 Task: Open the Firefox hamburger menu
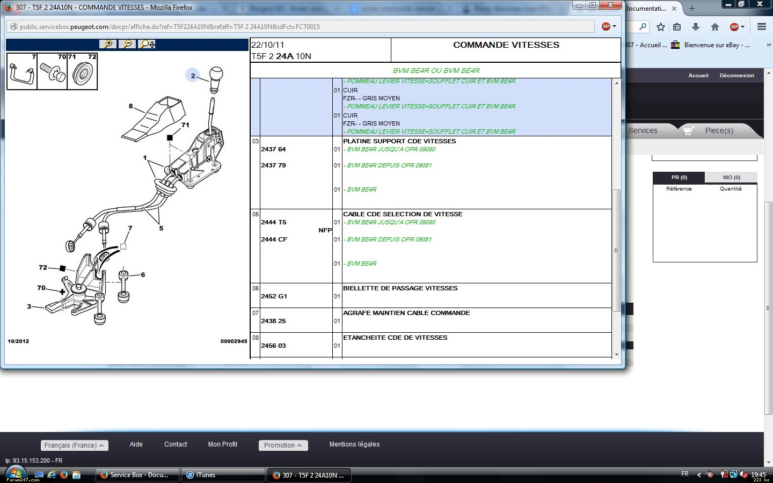click(761, 27)
